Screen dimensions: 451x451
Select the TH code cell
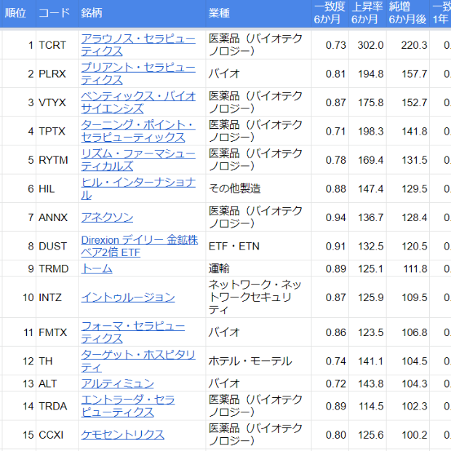coord(57,361)
